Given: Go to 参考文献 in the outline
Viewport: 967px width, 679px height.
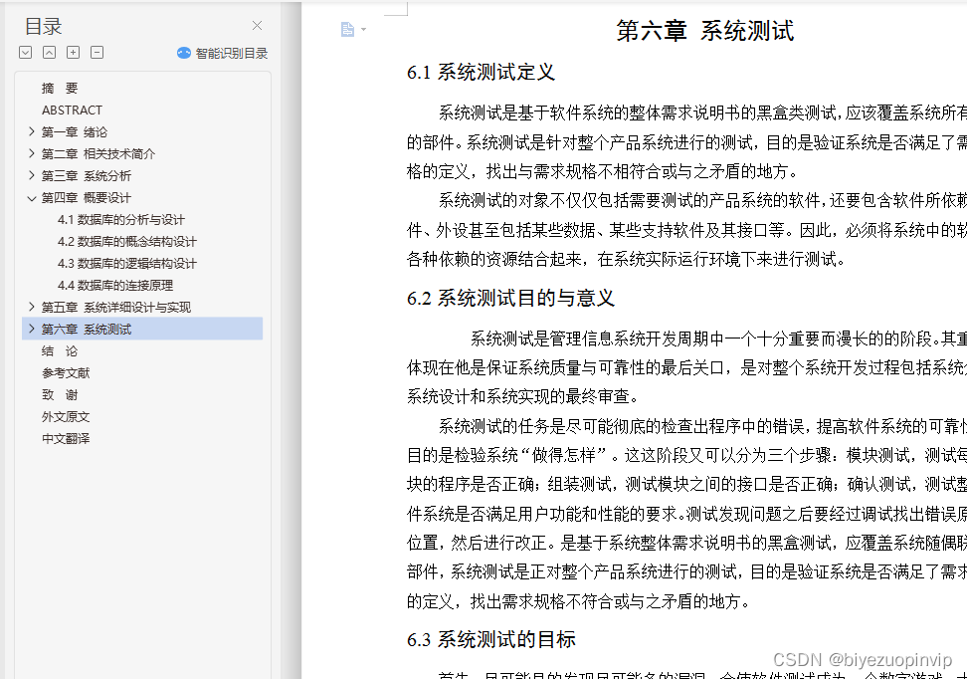Looking at the screenshot, I should pos(66,372).
